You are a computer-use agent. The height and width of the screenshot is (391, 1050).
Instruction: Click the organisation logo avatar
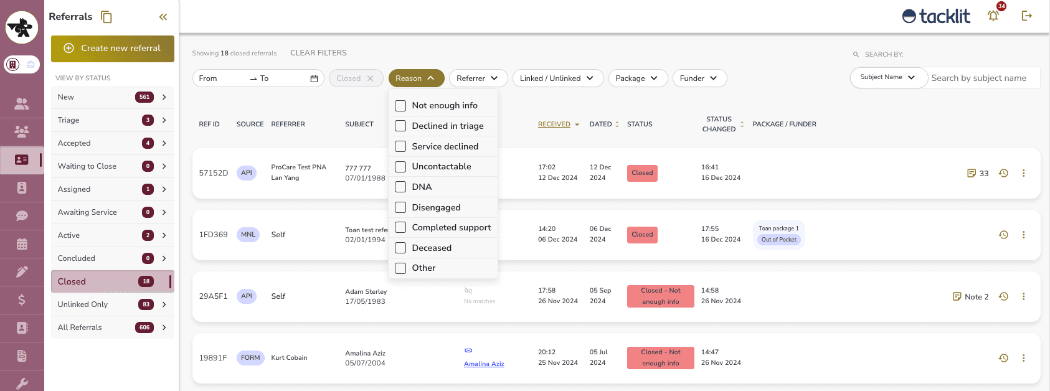click(x=22, y=27)
